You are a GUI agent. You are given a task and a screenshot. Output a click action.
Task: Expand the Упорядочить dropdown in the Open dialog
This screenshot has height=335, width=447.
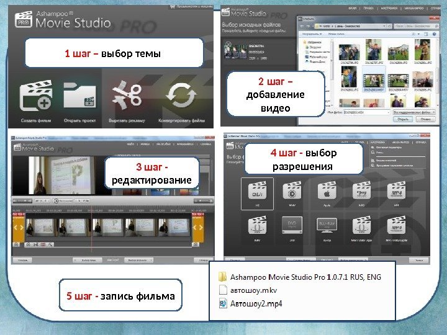[312, 34]
